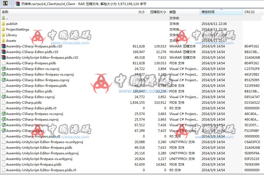Select the Assembly-CSharp-Editor.pidb.r10 archive icon
Screen dimensions: 264x175
point(3,52)
